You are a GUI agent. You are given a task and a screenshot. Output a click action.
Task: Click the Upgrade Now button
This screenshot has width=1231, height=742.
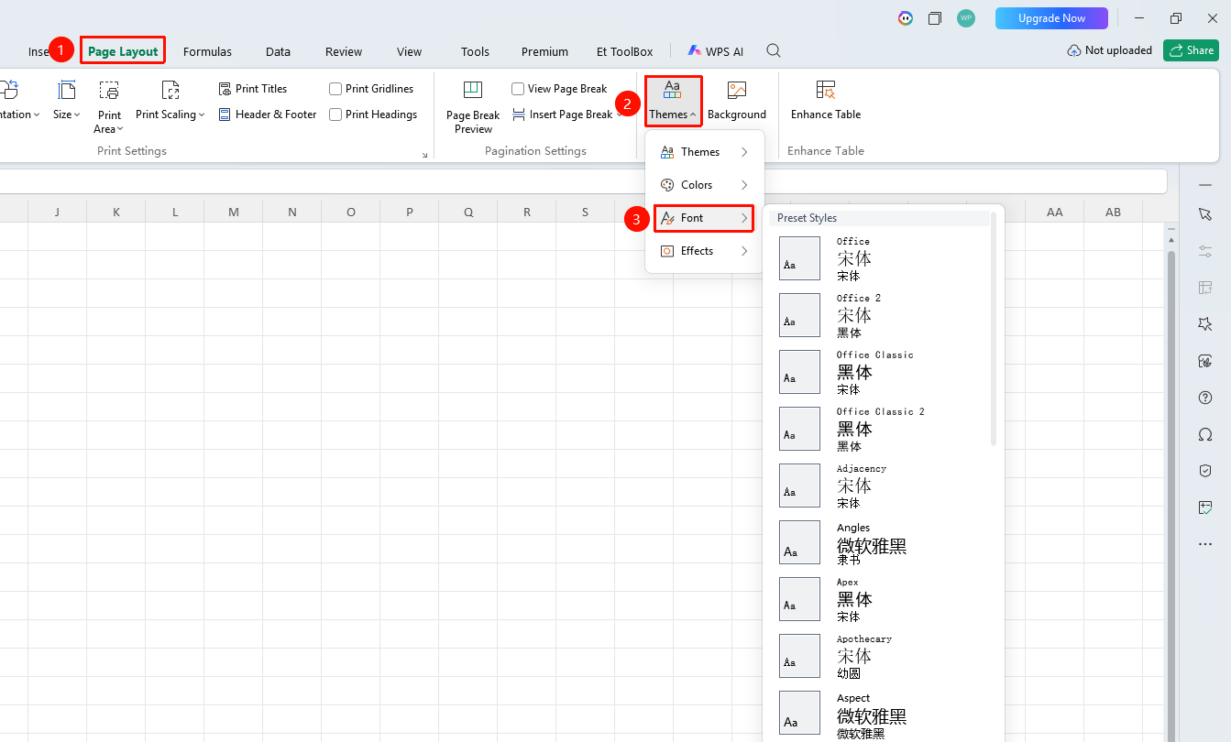1051,18
